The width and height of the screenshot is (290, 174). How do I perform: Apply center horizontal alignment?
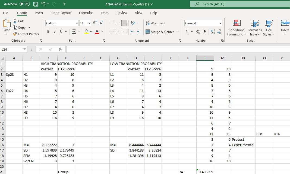click(x=118, y=32)
